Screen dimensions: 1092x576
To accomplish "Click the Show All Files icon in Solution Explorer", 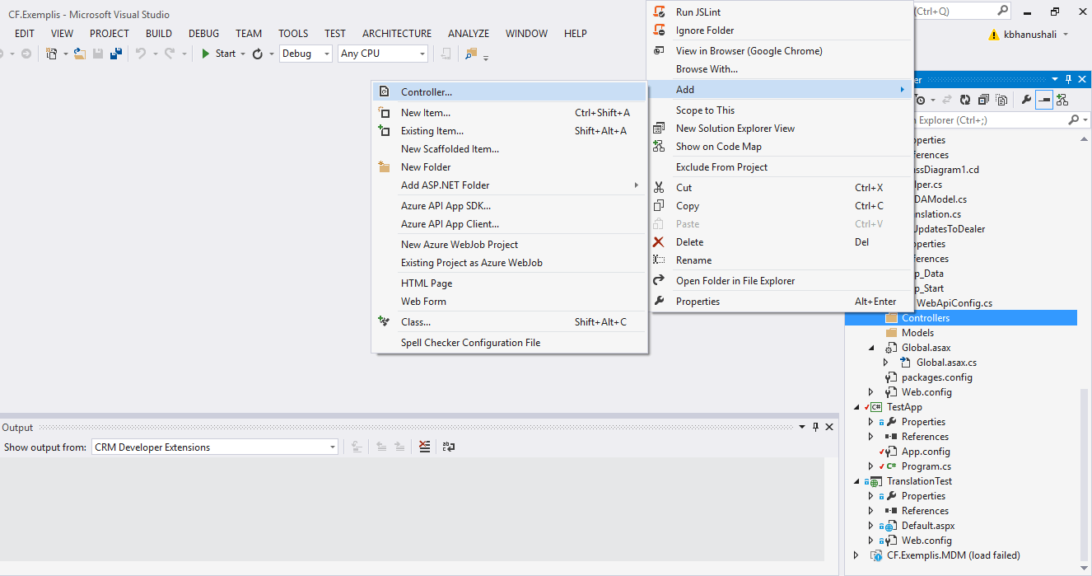I will point(1001,100).
